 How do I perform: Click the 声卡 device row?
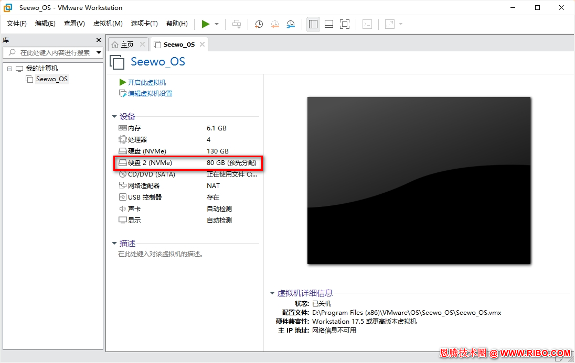point(188,209)
